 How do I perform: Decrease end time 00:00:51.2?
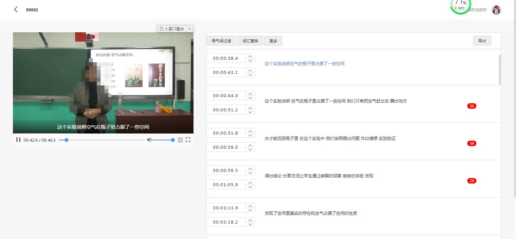click(x=250, y=112)
